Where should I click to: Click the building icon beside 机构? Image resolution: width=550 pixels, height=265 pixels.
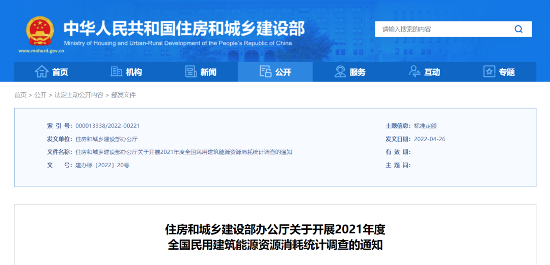coord(116,72)
